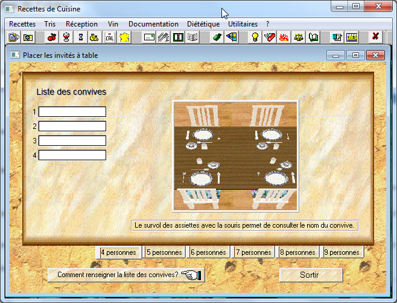The width and height of the screenshot is (397, 303).
Task: Click the red cherries toolbar icon
Action: point(52,37)
